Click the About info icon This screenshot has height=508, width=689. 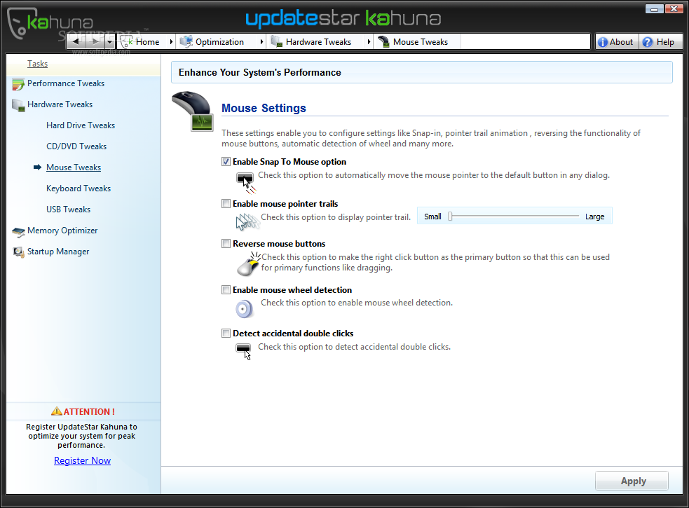[x=603, y=42]
